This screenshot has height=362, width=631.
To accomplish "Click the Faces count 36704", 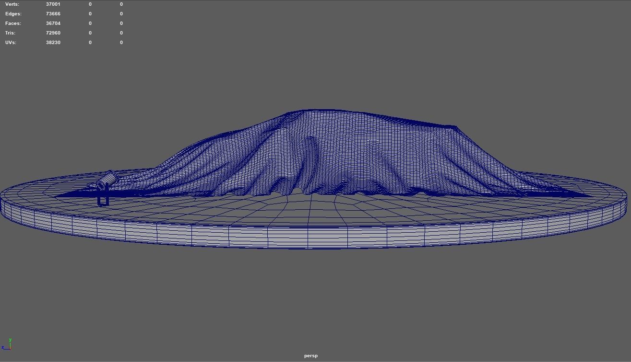I will (53, 23).
